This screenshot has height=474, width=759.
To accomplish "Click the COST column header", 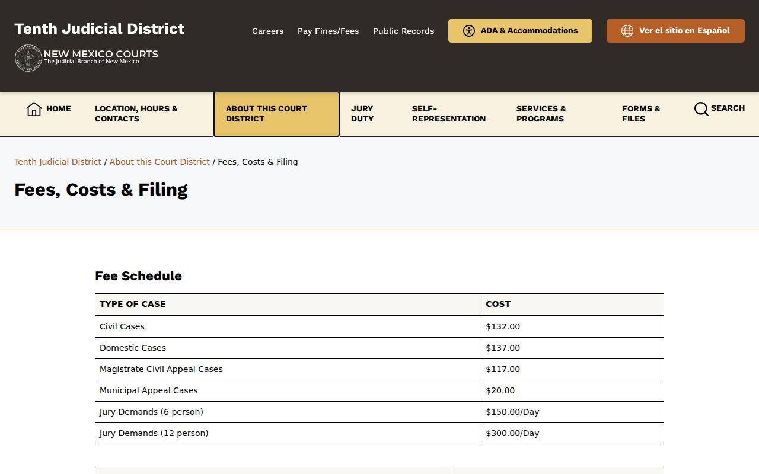I will [x=572, y=305].
